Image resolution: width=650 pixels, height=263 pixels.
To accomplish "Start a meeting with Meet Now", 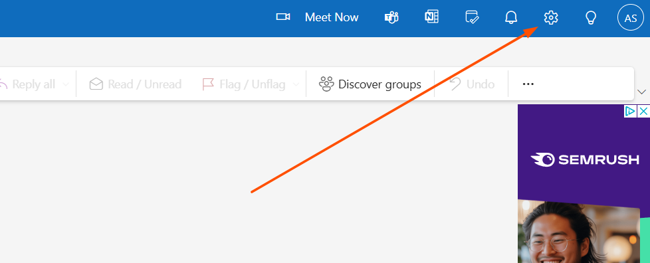I will pos(332,17).
